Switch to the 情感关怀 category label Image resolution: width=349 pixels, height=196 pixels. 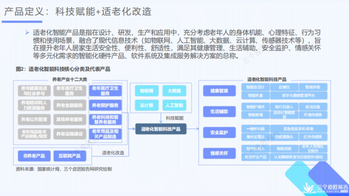[219, 153]
